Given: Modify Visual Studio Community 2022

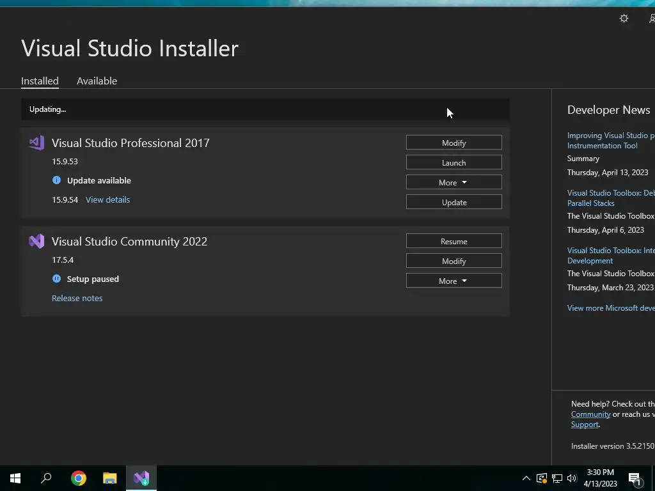Looking at the screenshot, I should [454, 261].
